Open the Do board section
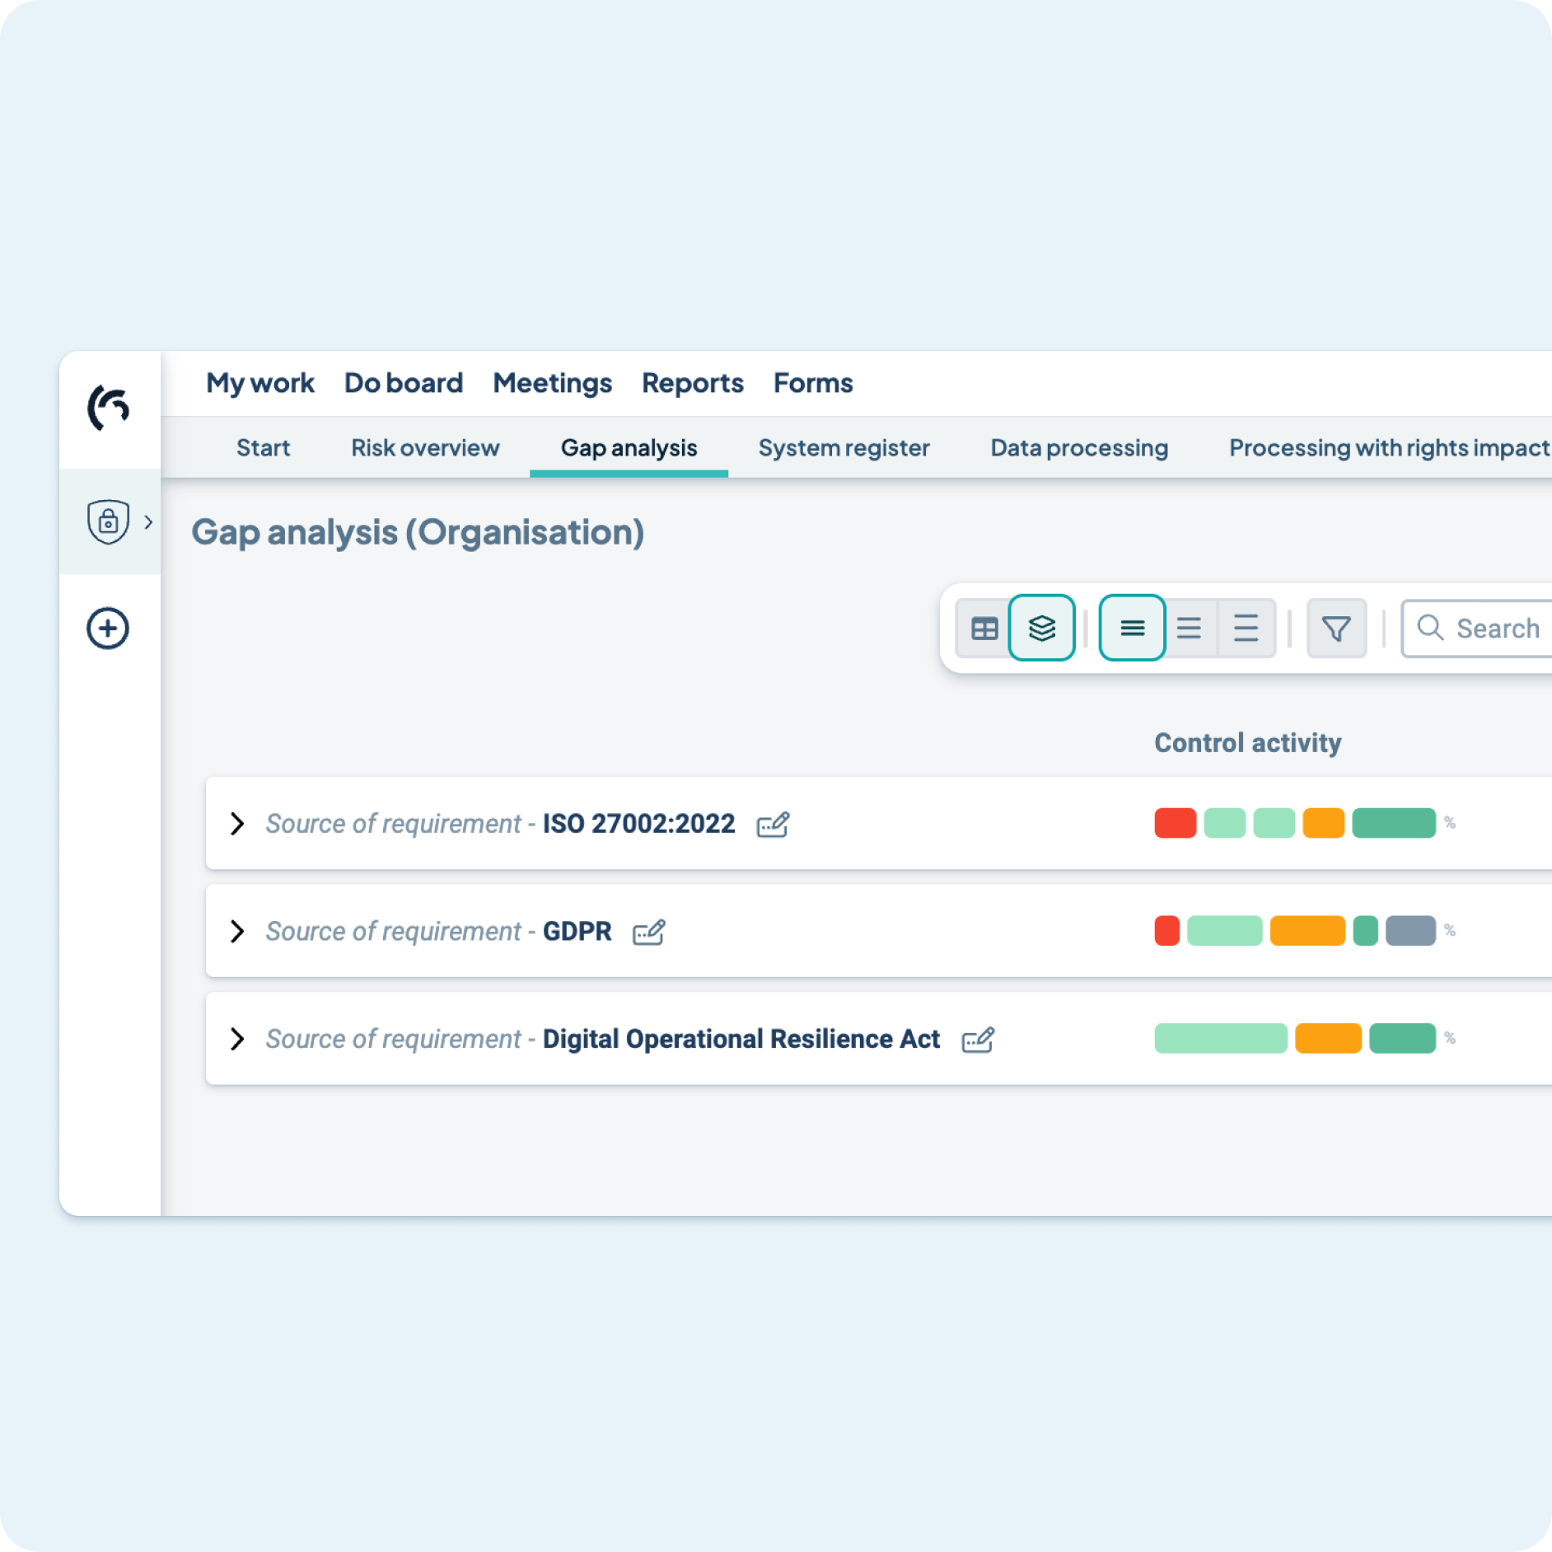Screen dimensions: 1552x1552 click(x=403, y=382)
